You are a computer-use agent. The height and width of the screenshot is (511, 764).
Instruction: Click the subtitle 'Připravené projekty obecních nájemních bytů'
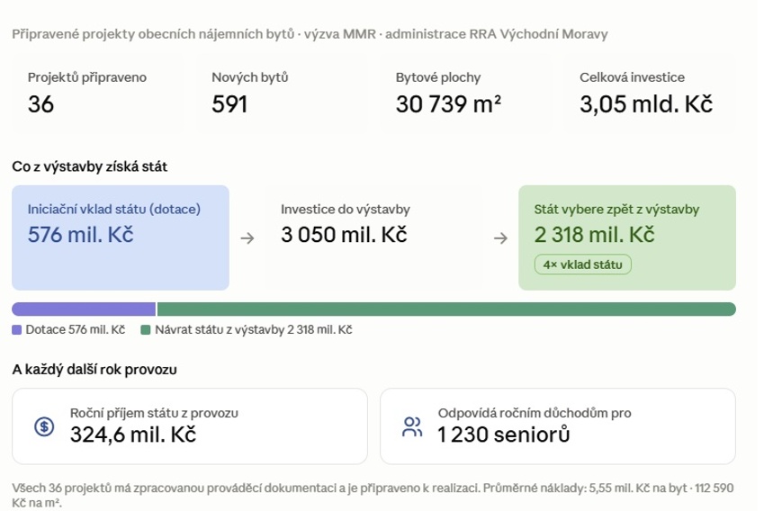click(154, 34)
